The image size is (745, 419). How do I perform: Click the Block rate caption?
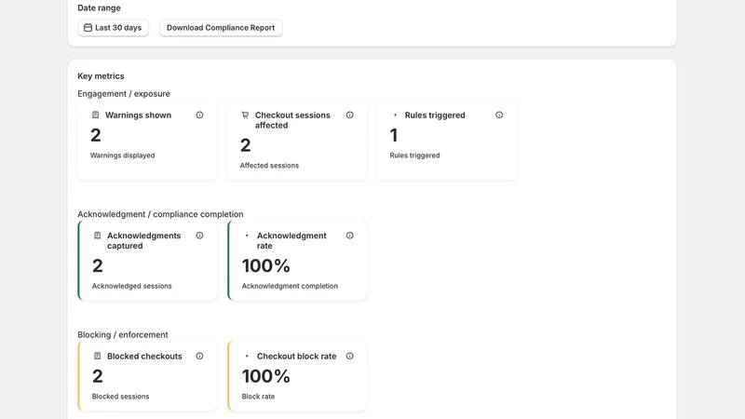tap(258, 397)
